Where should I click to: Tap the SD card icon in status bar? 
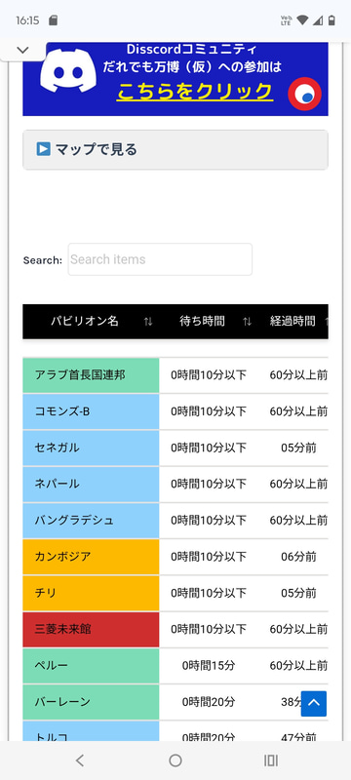(x=54, y=20)
